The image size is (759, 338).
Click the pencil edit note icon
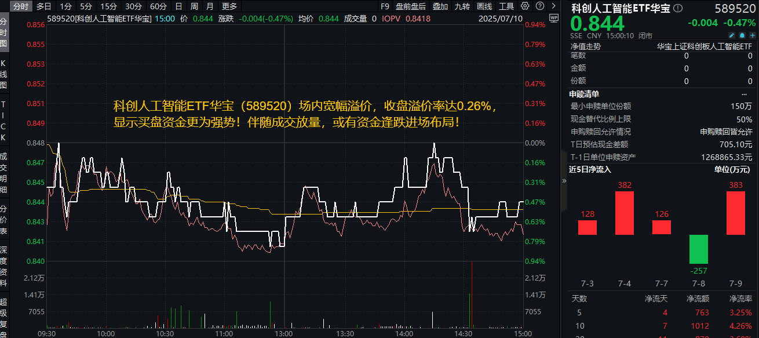pos(731,35)
